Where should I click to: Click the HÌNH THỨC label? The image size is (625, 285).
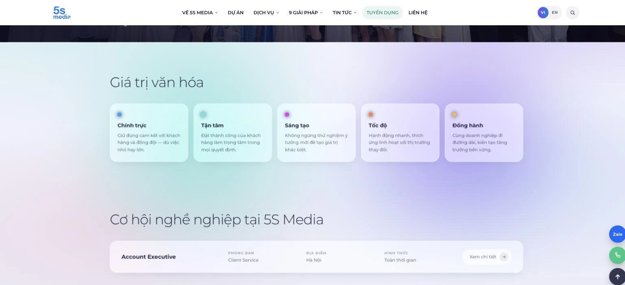click(396, 253)
